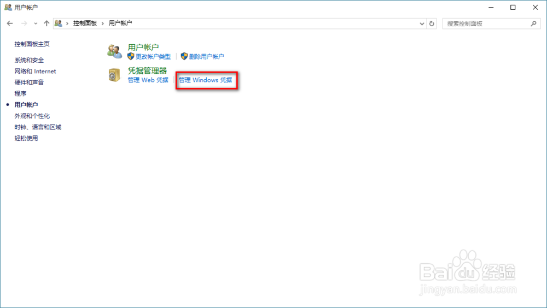The width and height of the screenshot is (547, 308).
Task: Open the 凭据管理器 heading
Action: point(147,71)
